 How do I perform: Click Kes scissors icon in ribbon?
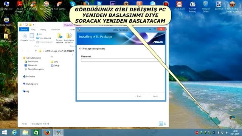pyautogui.click(x=37, y=34)
